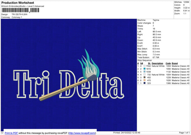Click the Code column header
191x135 pixels.
(168, 63)
